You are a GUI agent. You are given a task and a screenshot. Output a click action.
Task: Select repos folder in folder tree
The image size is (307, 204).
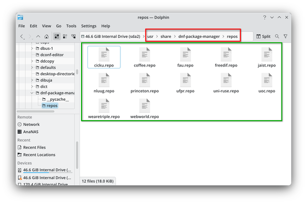coord(50,105)
